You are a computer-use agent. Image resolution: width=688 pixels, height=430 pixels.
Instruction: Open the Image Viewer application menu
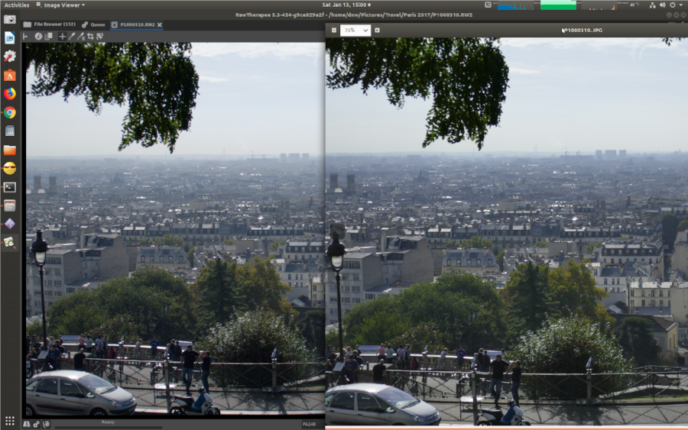pyautogui.click(x=60, y=5)
